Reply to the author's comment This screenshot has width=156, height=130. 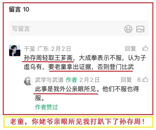[x=126, y=79]
